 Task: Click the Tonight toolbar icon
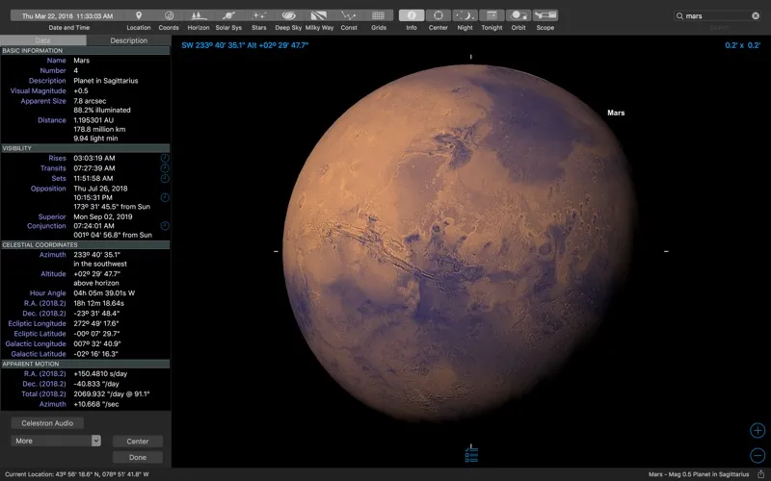(x=492, y=16)
